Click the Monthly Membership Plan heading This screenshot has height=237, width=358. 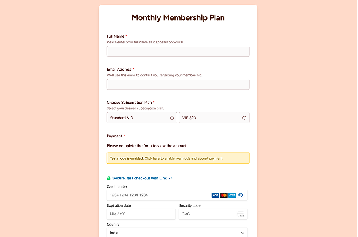tap(178, 18)
